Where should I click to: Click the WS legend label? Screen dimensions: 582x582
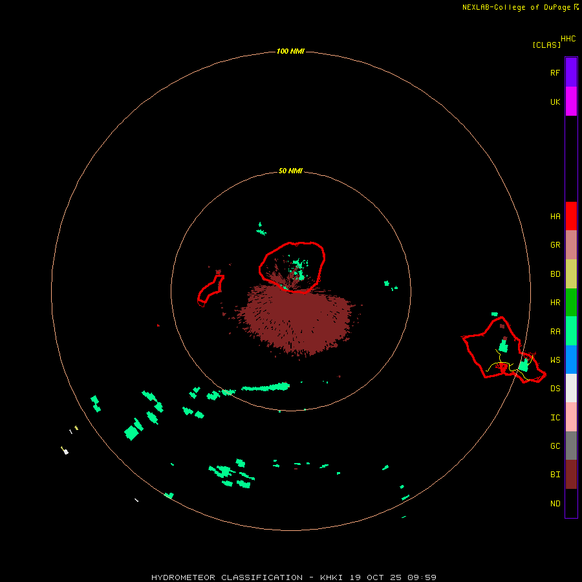click(555, 360)
